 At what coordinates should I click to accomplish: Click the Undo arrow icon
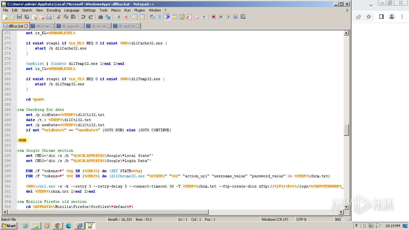pos(83,17)
